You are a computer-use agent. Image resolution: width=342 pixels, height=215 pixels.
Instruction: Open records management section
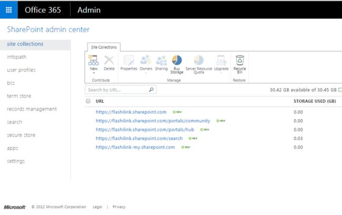click(x=32, y=109)
